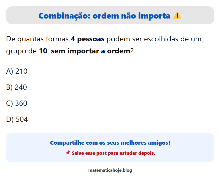Pick answer option C) 360

[x=17, y=103]
